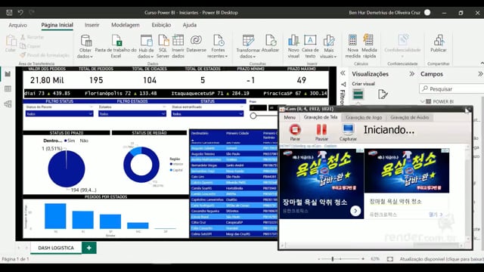Open the Estados filter dropdown

(132, 114)
